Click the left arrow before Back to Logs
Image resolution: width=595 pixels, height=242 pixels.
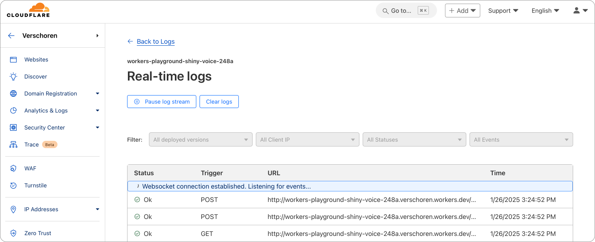point(130,41)
